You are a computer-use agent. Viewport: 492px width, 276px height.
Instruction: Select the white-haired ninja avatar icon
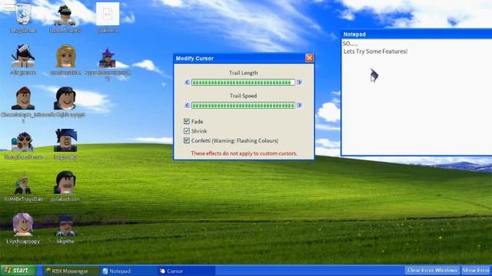[x=23, y=56]
